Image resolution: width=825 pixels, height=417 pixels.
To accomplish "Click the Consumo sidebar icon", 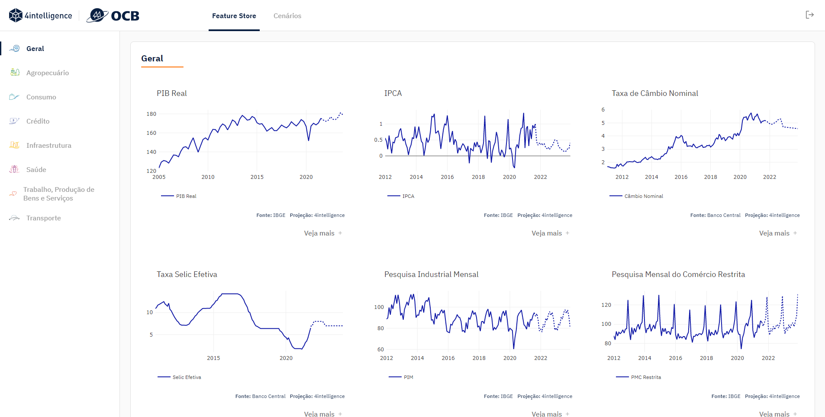I will (x=15, y=97).
